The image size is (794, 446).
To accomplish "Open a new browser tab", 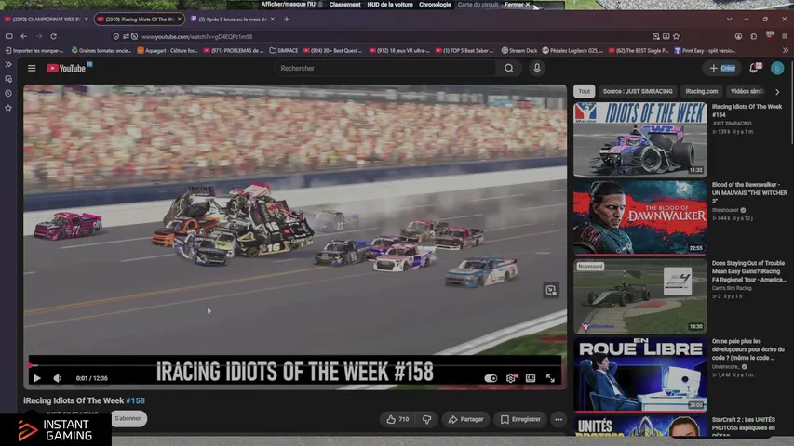I will pyautogui.click(x=286, y=20).
